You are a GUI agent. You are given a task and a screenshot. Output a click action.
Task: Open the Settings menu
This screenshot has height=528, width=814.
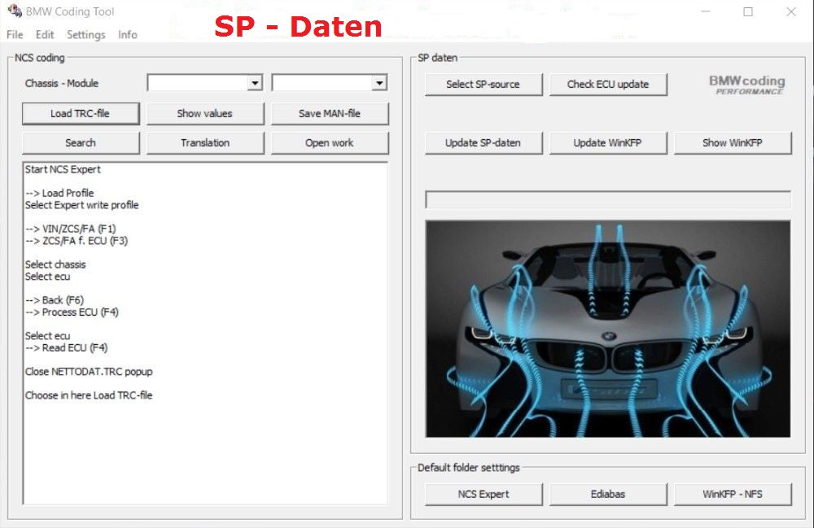pyautogui.click(x=86, y=35)
